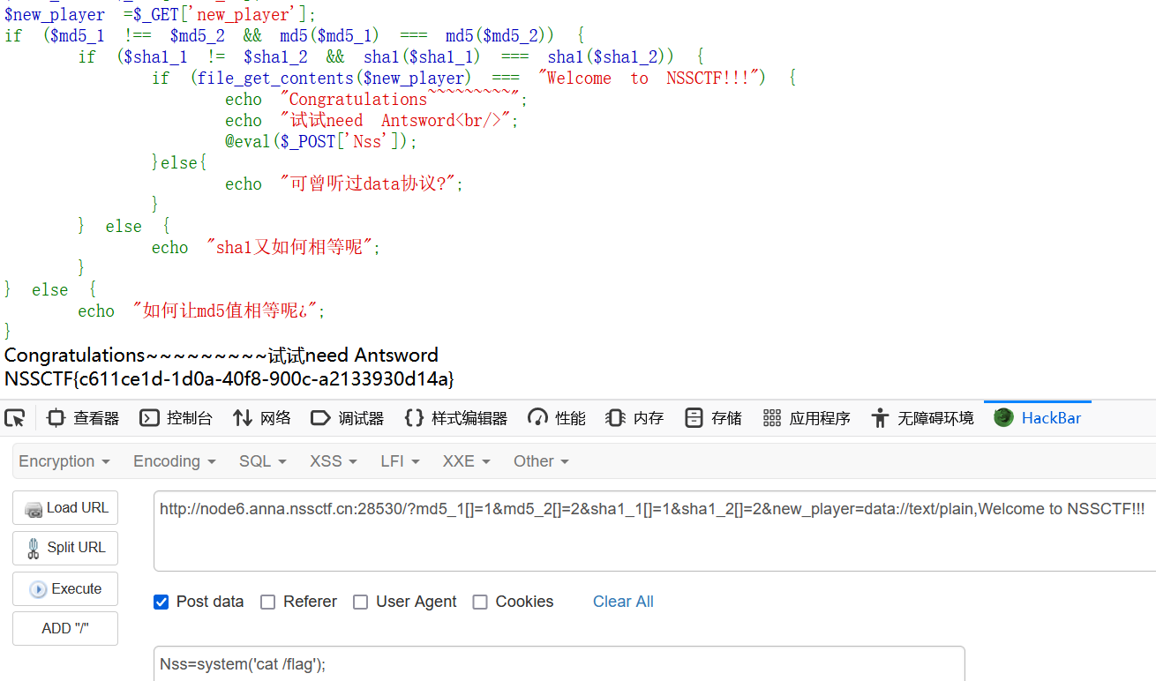The width and height of the screenshot is (1156, 681).
Task: Expand the Encoding dropdown menu
Action: click(174, 461)
